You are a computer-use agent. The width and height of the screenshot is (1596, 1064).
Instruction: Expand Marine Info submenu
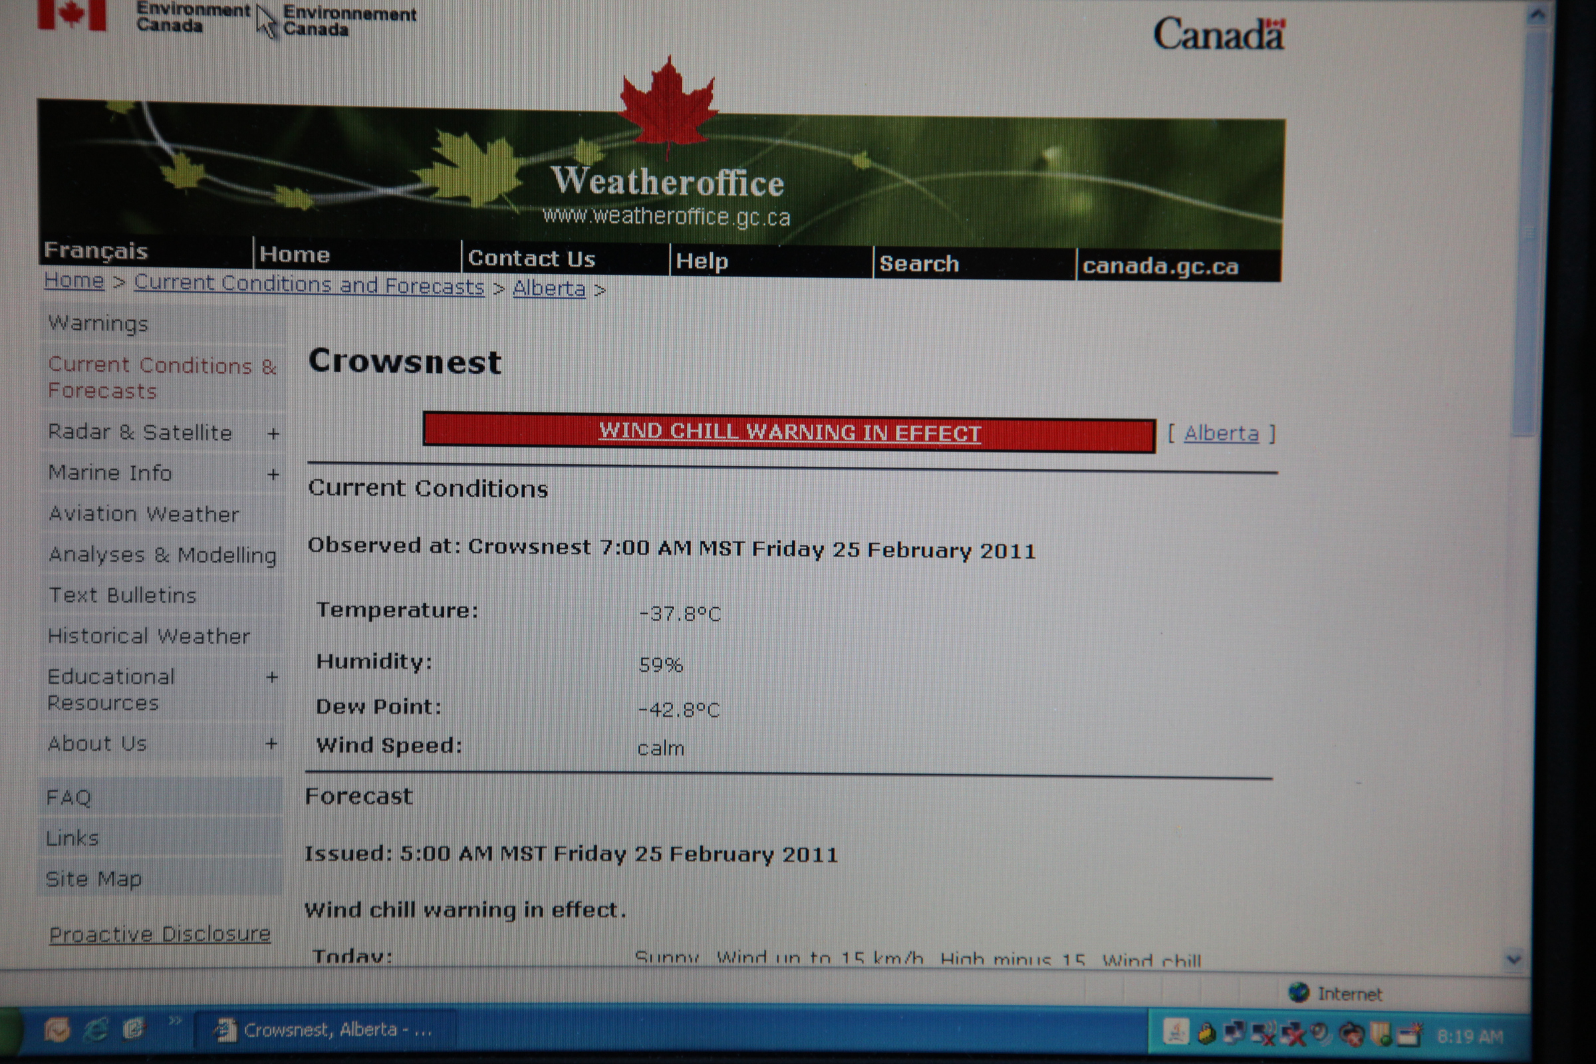pos(273,474)
